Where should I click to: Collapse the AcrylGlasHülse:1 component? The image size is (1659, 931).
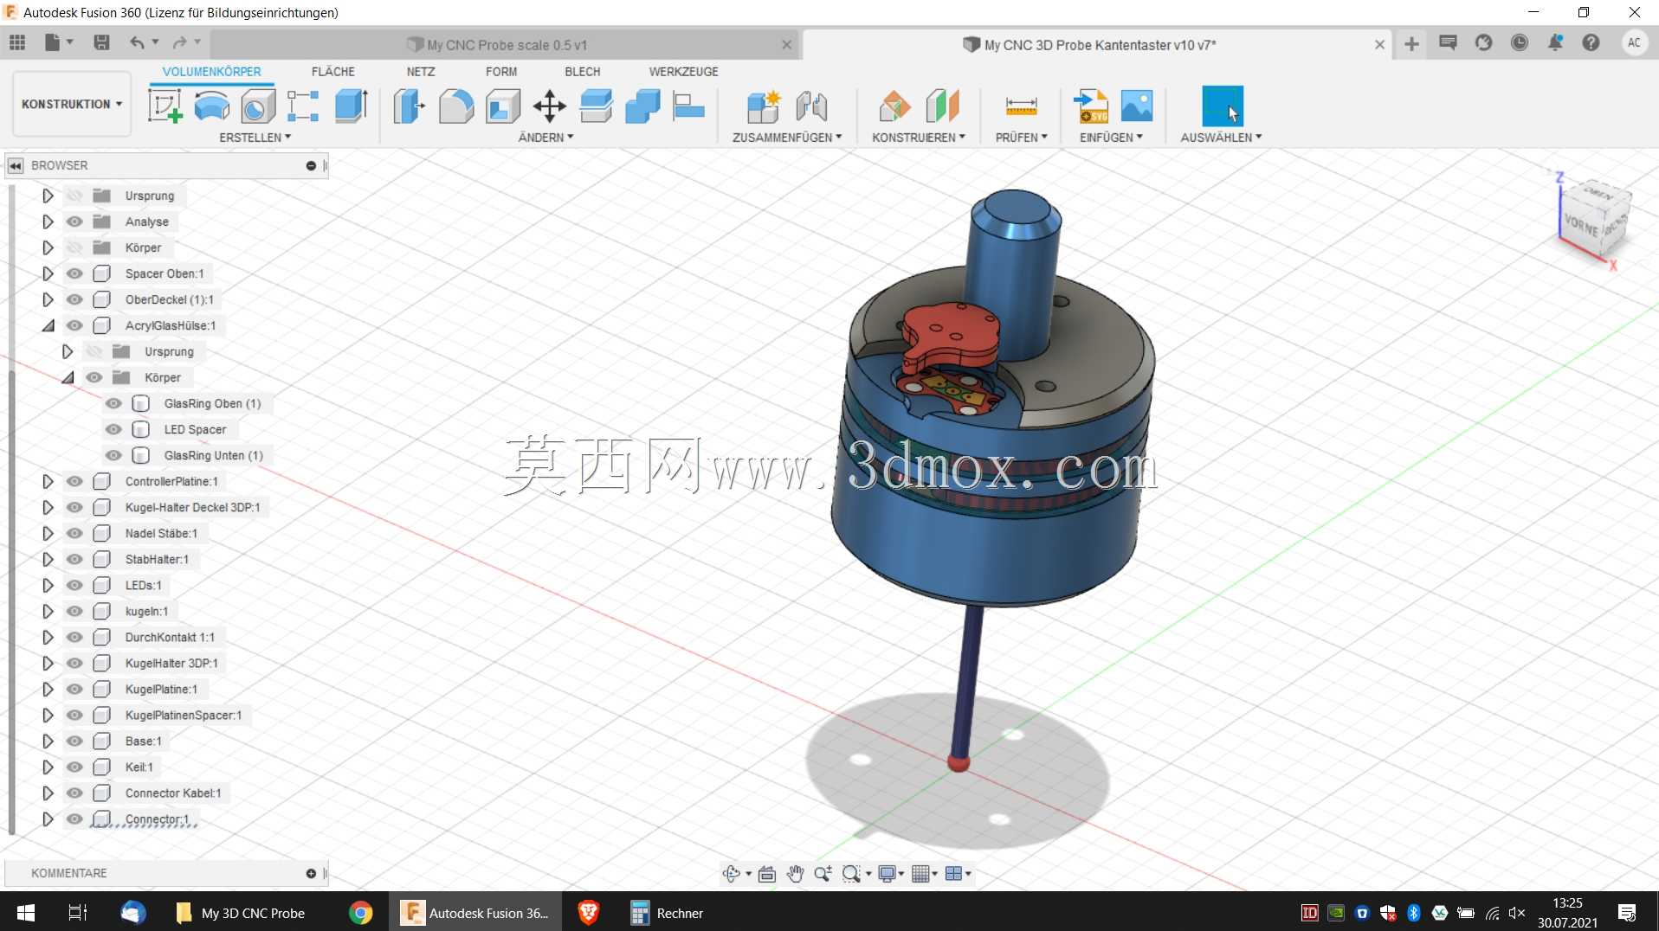[x=48, y=325]
